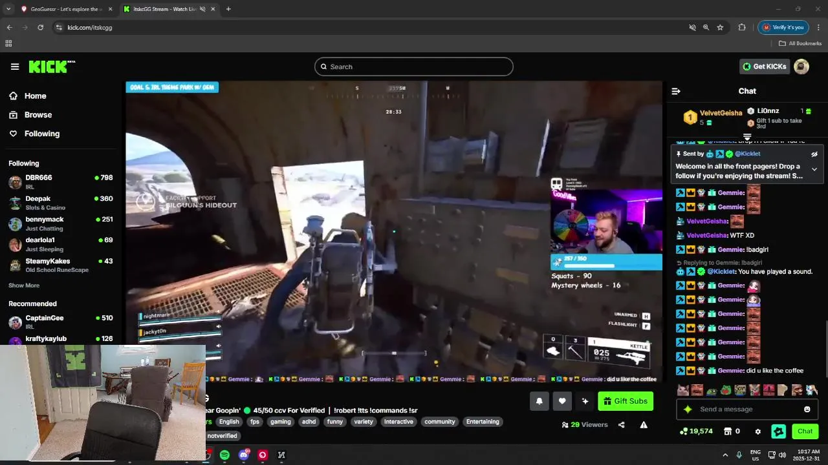Open kraftykaylub recommended channel

coord(61,340)
